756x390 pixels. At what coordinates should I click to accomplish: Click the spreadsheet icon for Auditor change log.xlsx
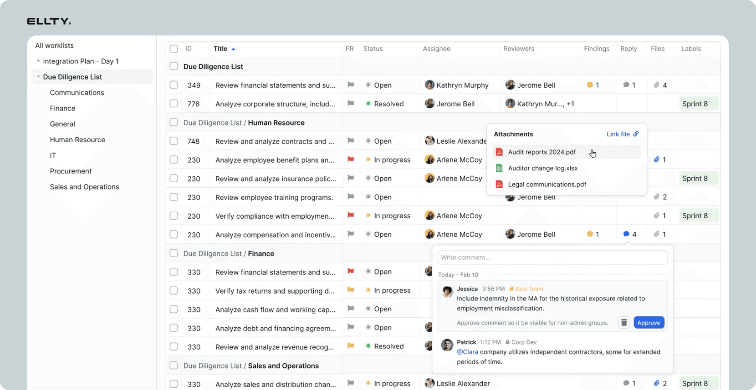499,168
